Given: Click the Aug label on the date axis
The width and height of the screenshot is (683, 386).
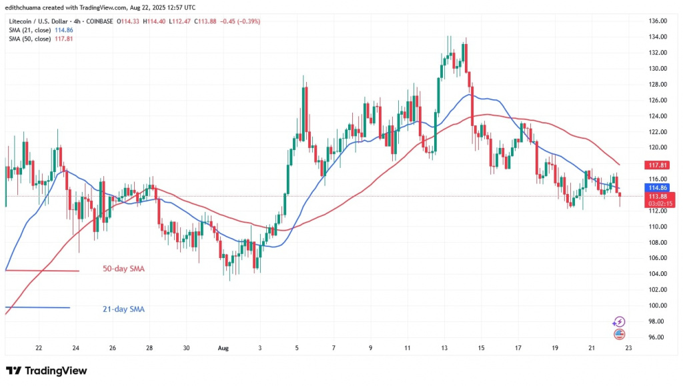Looking at the screenshot, I should (224, 348).
